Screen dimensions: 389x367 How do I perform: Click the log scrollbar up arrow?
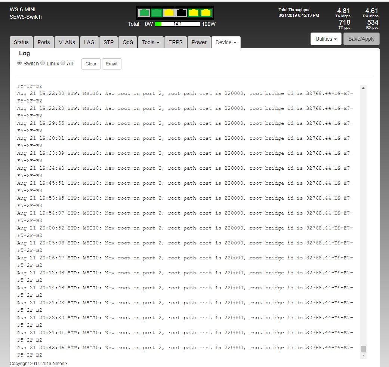point(363,88)
